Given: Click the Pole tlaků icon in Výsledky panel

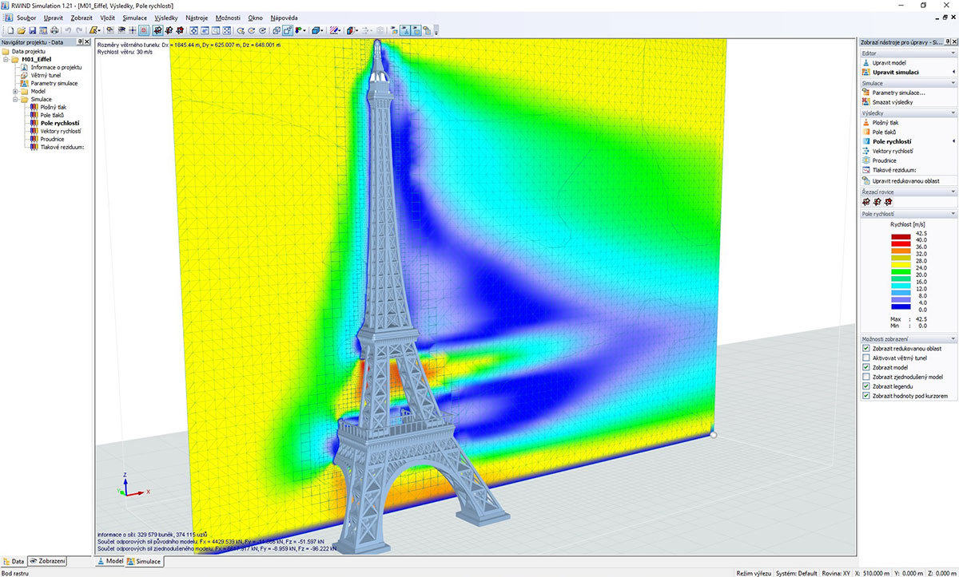Looking at the screenshot, I should (x=866, y=132).
